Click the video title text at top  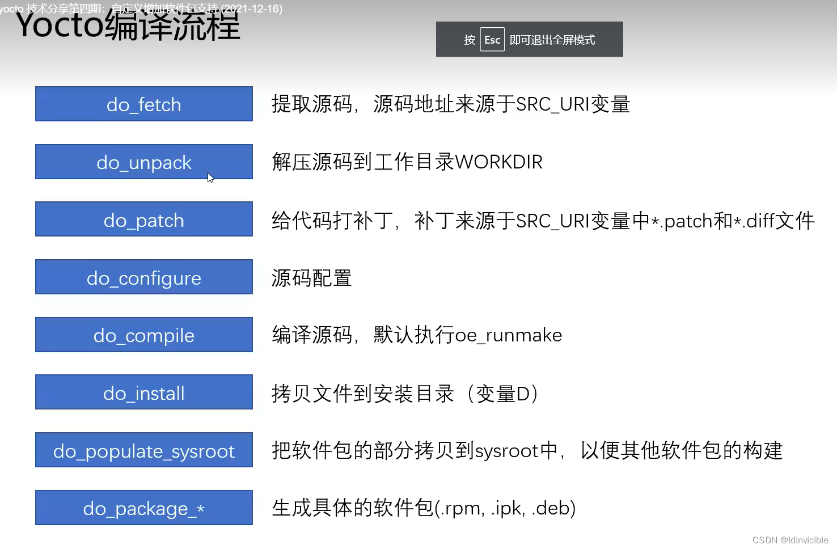142,8
